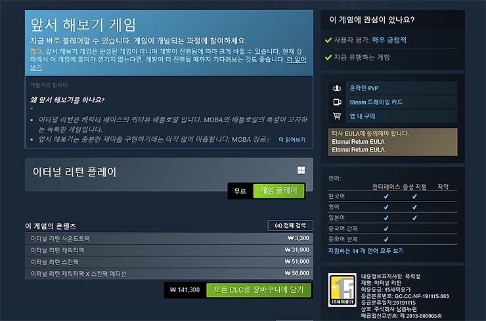
Task: Click the 음성 지원 column header
Action: [414, 186]
